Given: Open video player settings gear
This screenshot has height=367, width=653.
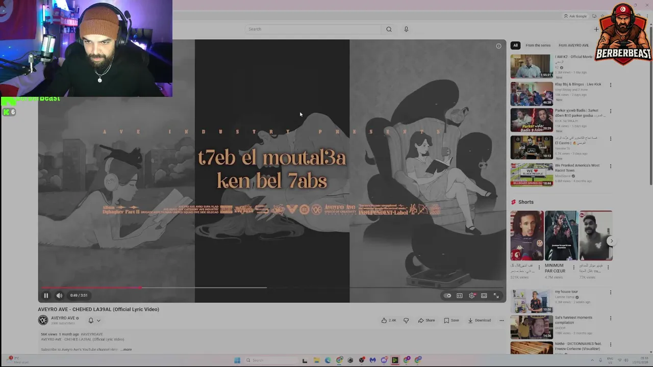Looking at the screenshot, I should coord(472,296).
